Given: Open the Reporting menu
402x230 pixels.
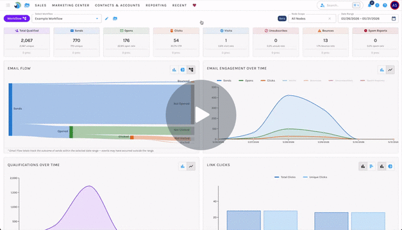Looking at the screenshot, I should pyautogui.click(x=156, y=5).
